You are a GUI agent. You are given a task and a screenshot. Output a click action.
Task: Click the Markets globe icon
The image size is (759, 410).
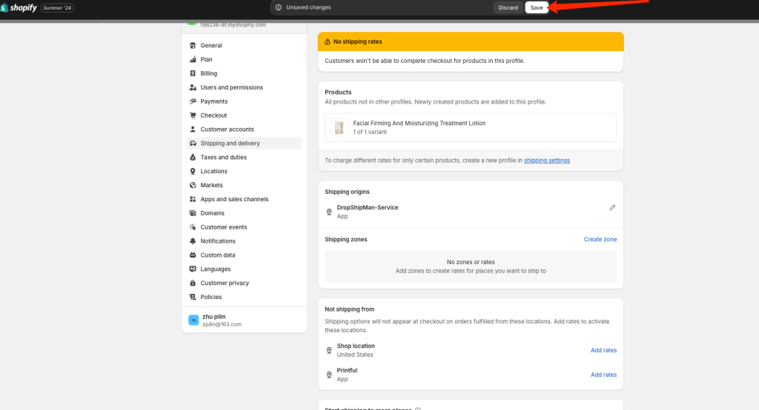click(193, 185)
